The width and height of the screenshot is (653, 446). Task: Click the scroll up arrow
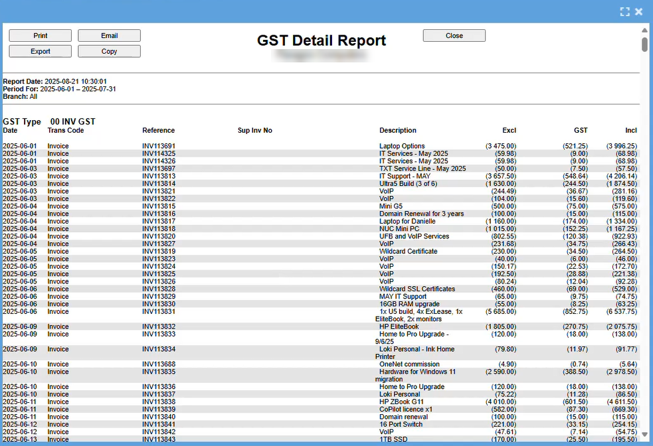pyautogui.click(x=644, y=31)
